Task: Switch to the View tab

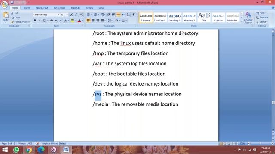Action: (x=101, y=8)
